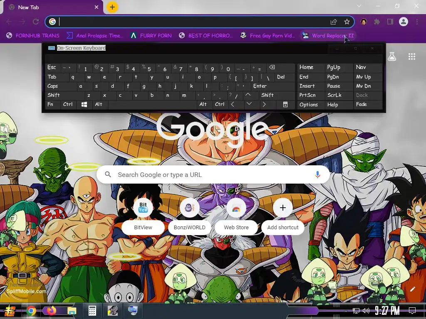Click the Esc key on the keyboard
This screenshot has height=319, width=426.
53,67
